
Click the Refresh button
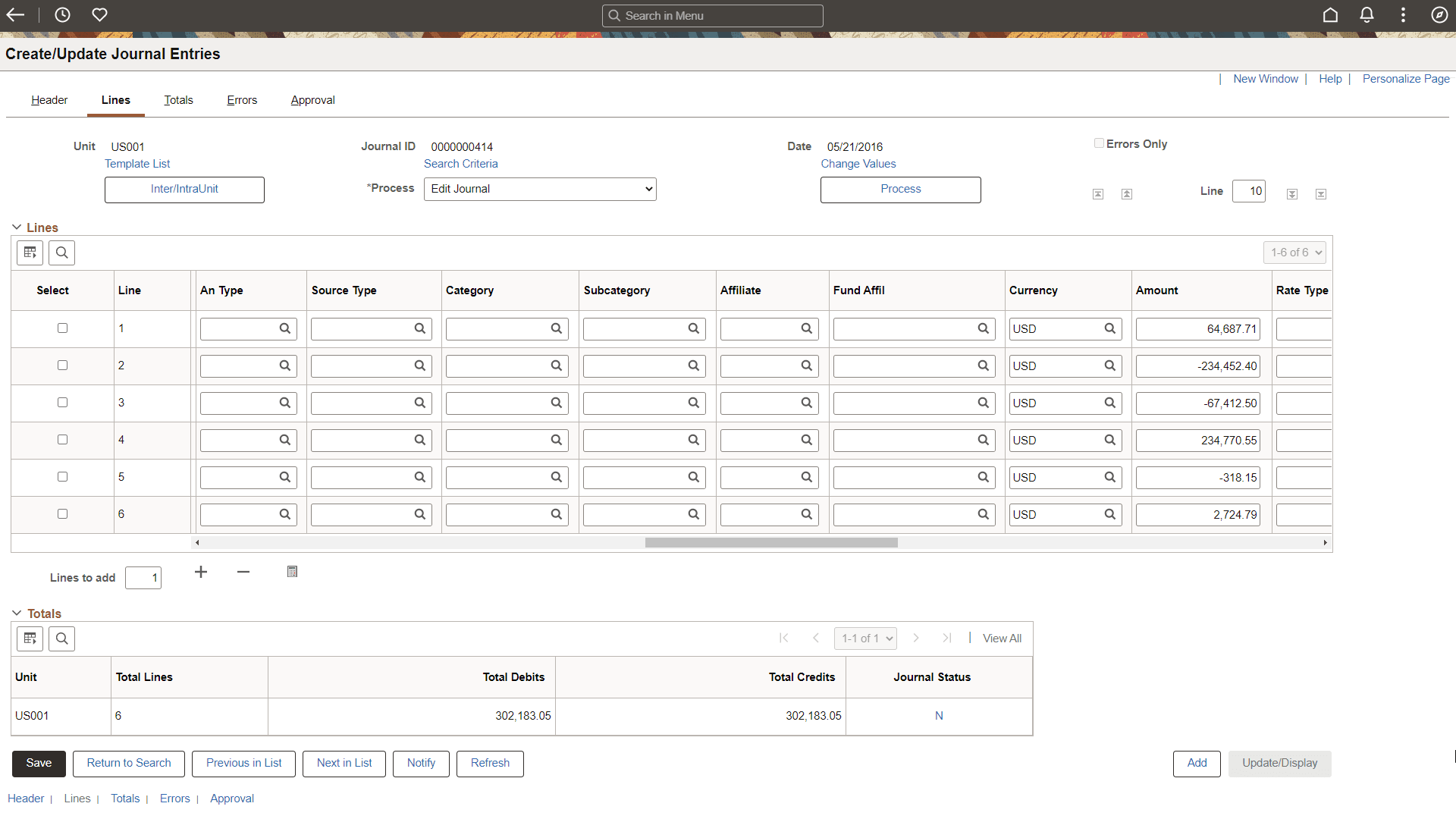click(x=490, y=764)
